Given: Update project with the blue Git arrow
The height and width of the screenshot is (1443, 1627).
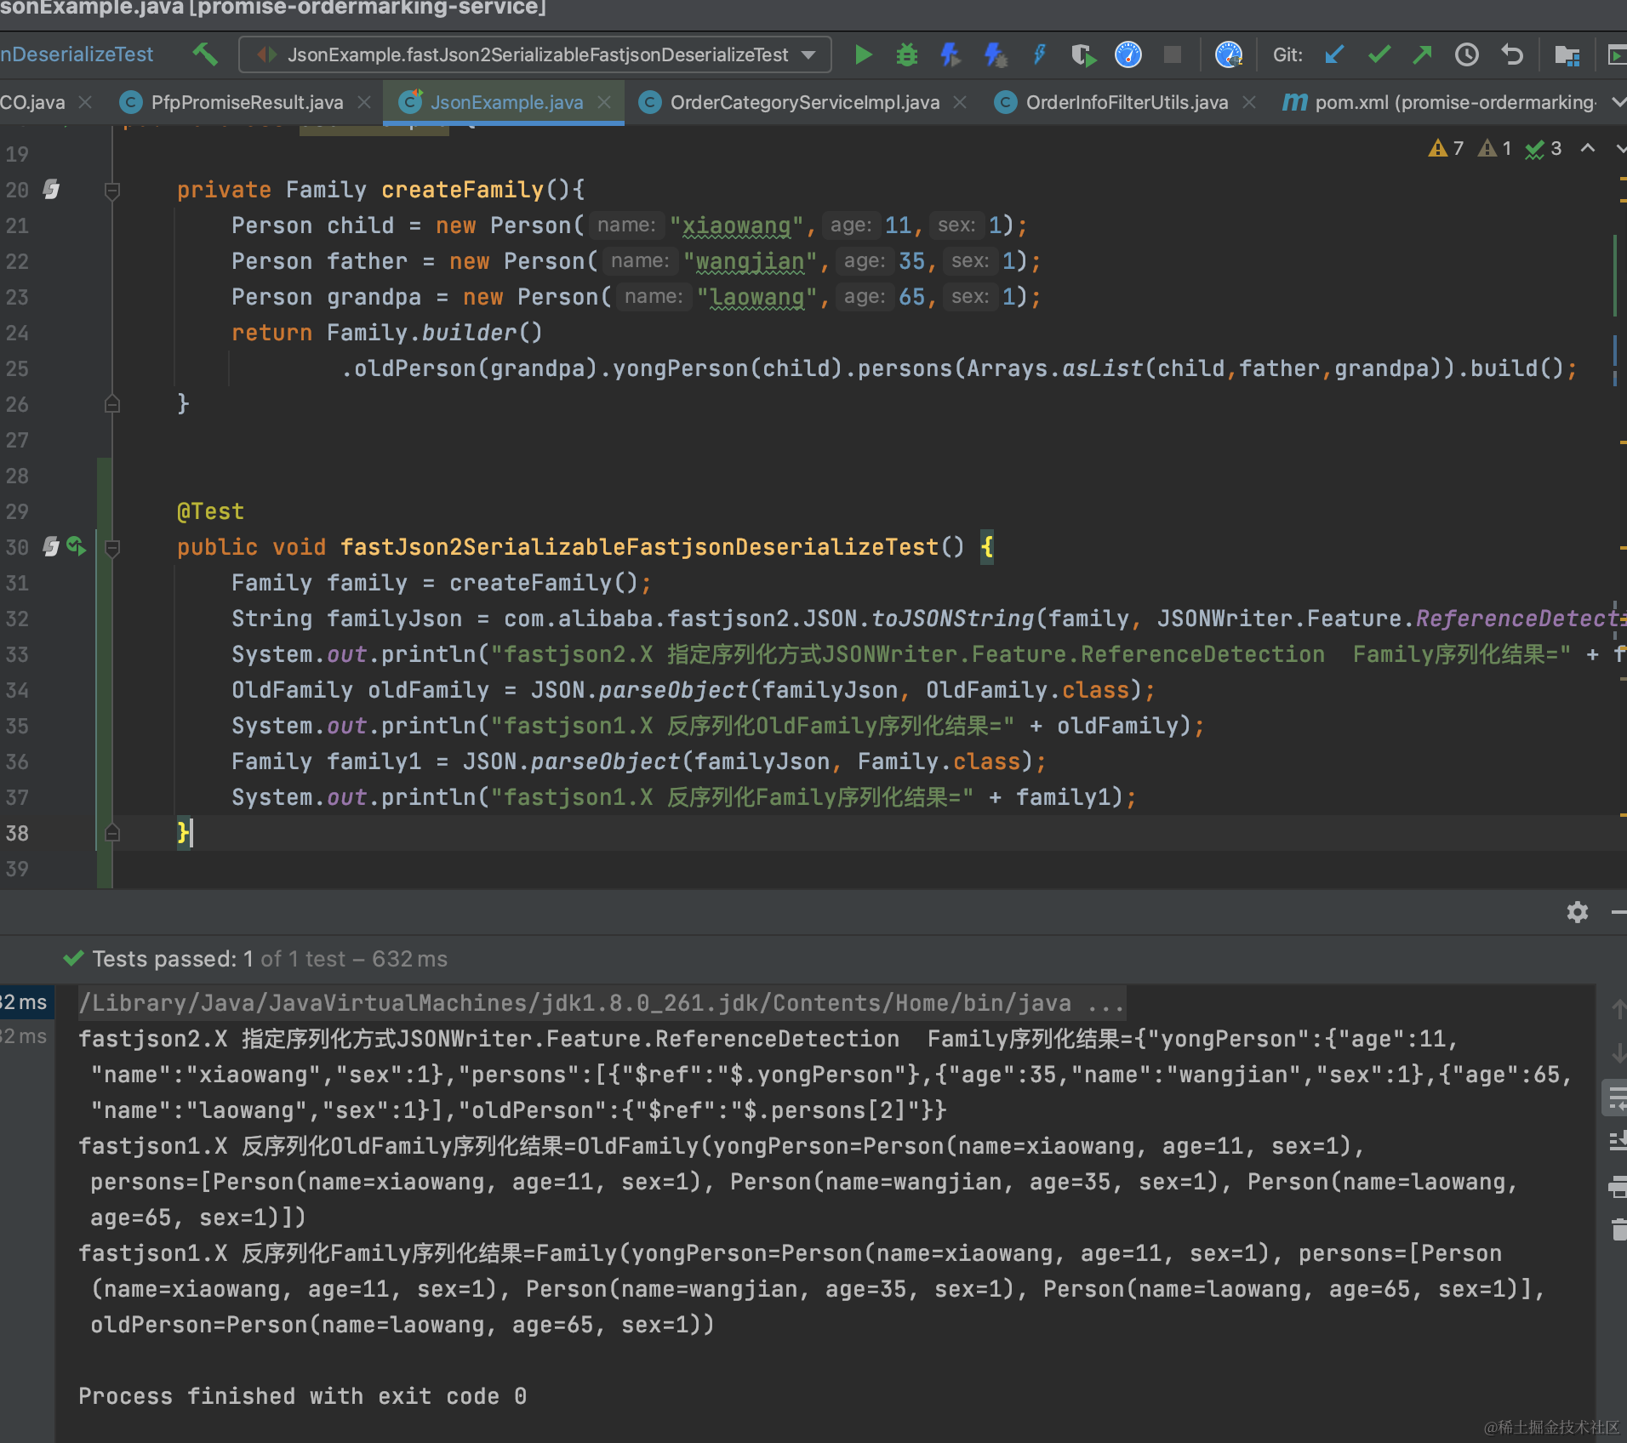Looking at the screenshot, I should tap(1334, 55).
